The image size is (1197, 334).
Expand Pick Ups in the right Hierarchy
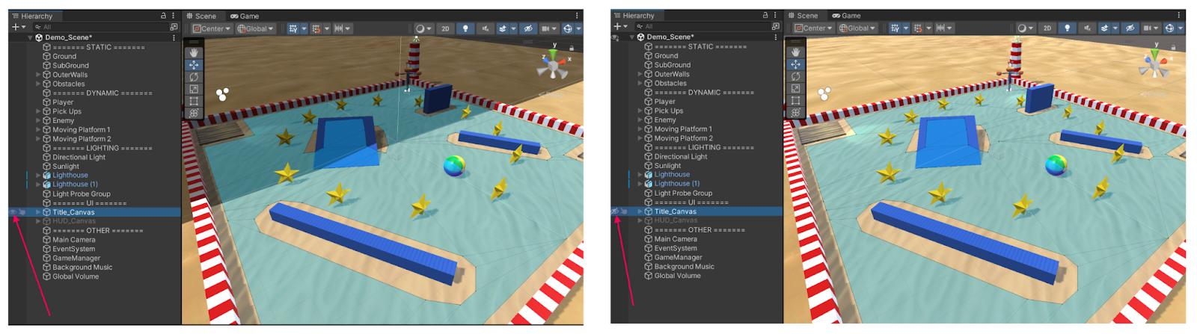(640, 111)
